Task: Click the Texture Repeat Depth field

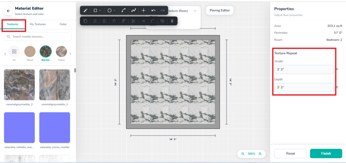Action: tap(304, 87)
